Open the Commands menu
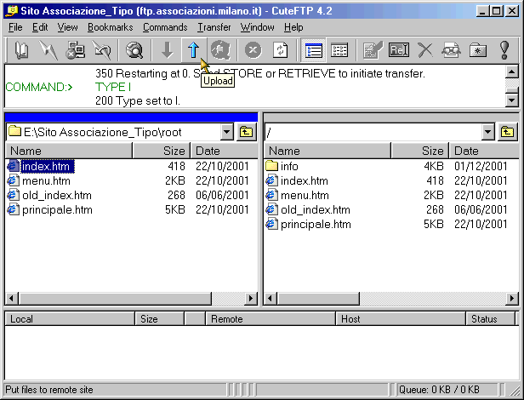The width and height of the screenshot is (524, 400). pyautogui.click(x=165, y=27)
